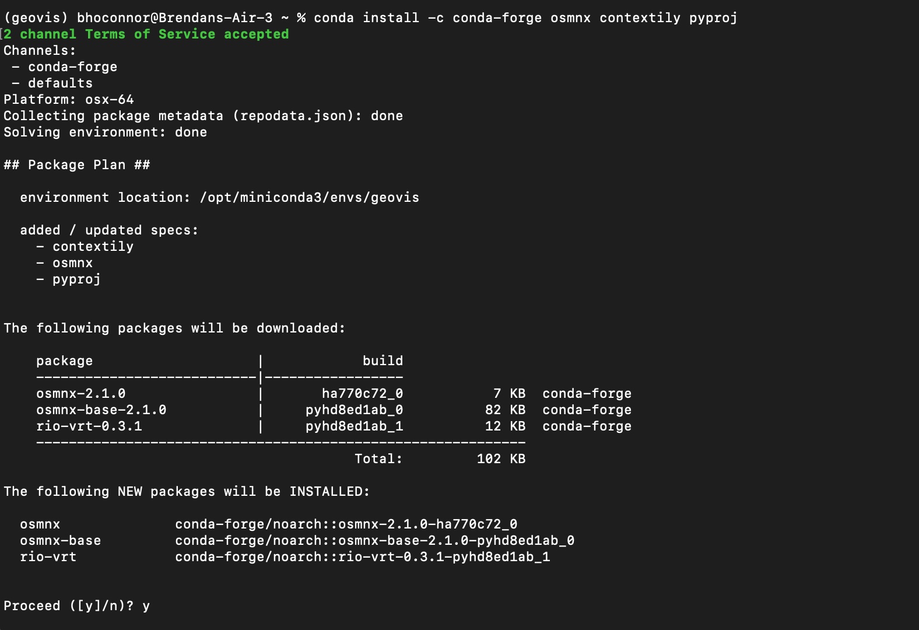Click the Solving environment: done line
Screen dimensions: 919x630
[105, 132]
